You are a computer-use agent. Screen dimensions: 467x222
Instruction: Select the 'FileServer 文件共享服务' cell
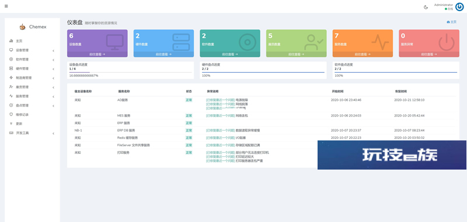(134, 145)
